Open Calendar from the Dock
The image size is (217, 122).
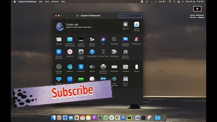82,118
